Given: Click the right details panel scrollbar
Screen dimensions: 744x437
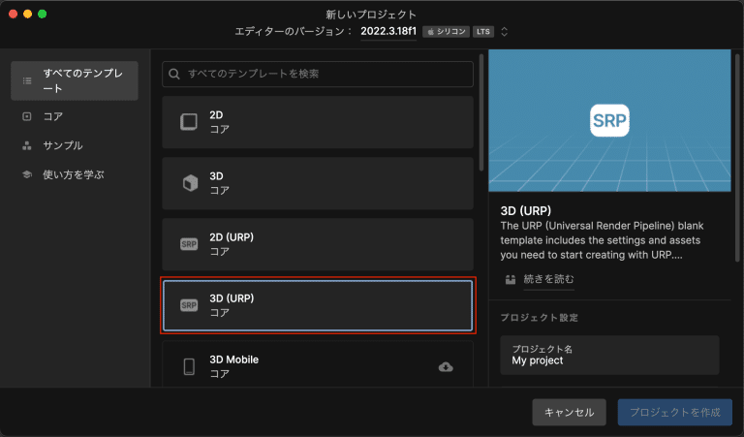Looking at the screenshot, I should pyautogui.click(x=737, y=158).
